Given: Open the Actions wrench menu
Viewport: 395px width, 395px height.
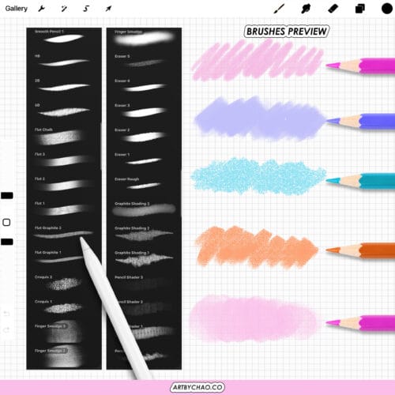Looking at the screenshot, I should point(42,9).
